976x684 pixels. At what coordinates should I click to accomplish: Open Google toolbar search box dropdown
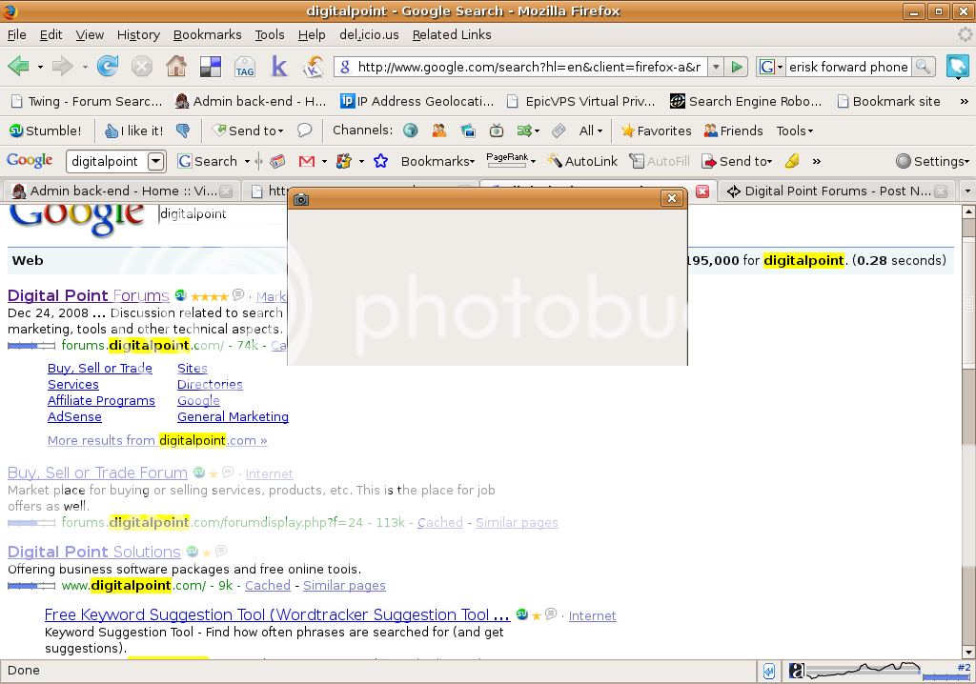(x=155, y=161)
